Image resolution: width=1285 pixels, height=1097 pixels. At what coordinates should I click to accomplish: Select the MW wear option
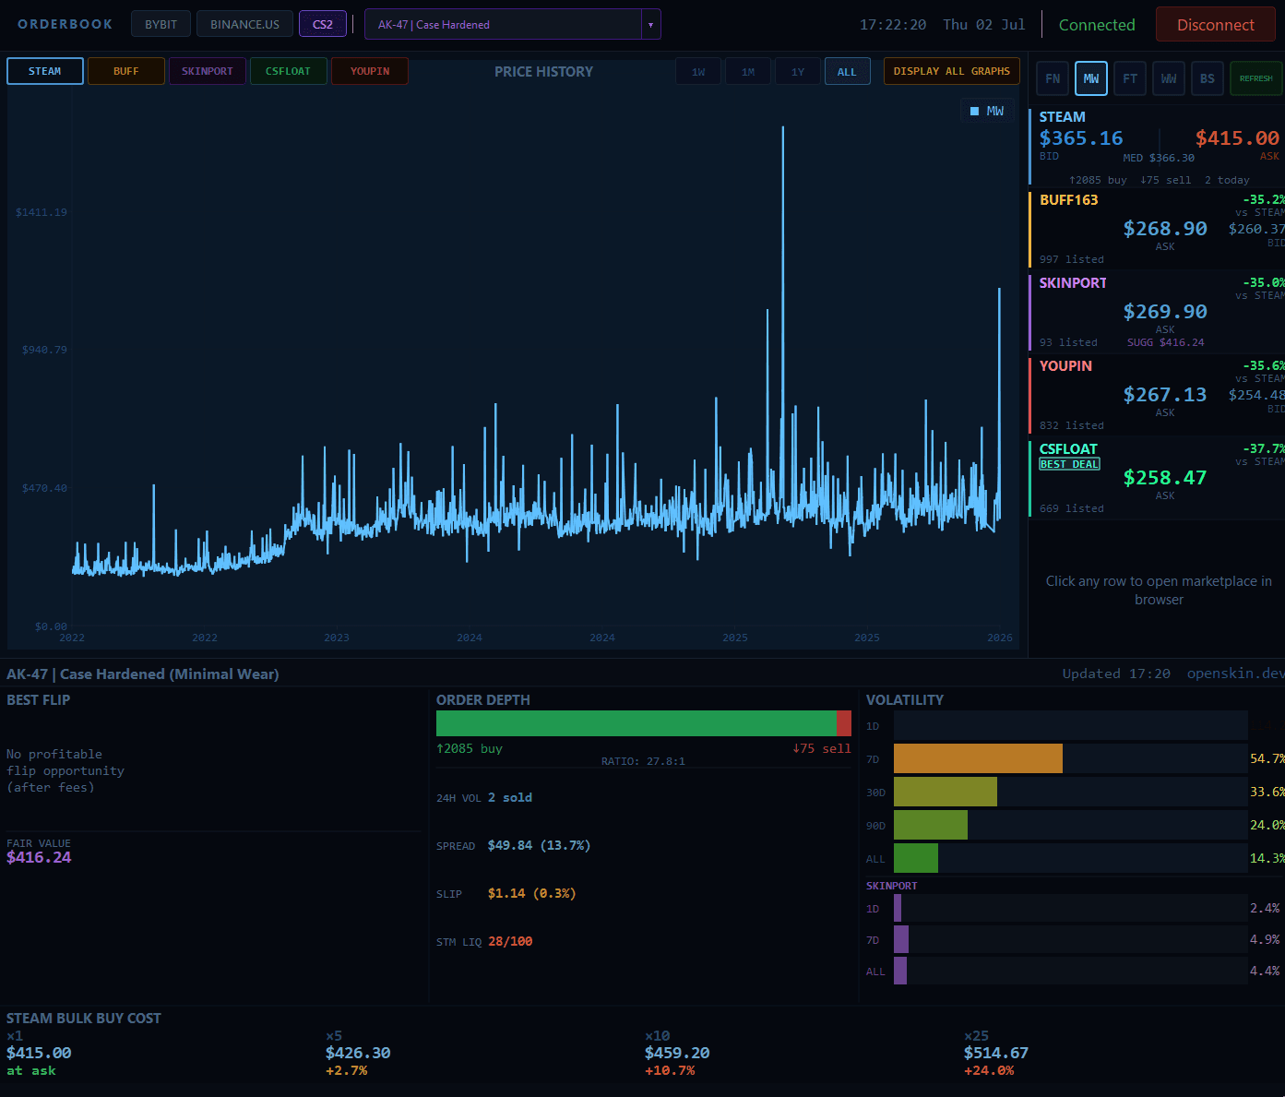(1091, 78)
